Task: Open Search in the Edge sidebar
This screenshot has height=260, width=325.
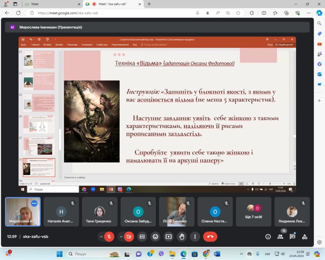Action: [319, 23]
